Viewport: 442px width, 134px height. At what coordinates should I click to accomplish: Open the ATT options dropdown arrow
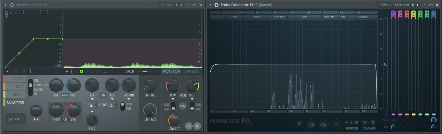(92, 99)
